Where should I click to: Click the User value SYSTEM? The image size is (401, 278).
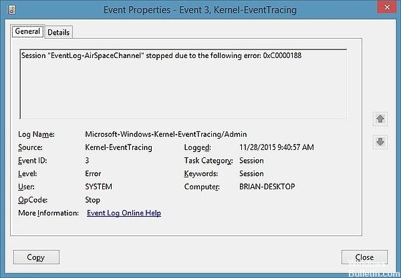coord(99,187)
